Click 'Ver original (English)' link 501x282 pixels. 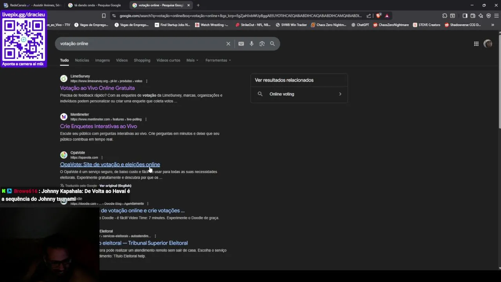[115, 186]
